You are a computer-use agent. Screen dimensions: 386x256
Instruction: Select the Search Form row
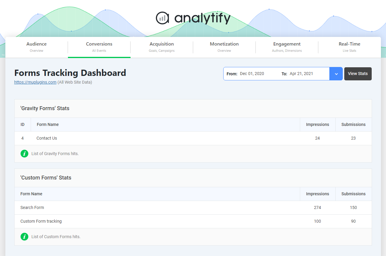click(32, 207)
